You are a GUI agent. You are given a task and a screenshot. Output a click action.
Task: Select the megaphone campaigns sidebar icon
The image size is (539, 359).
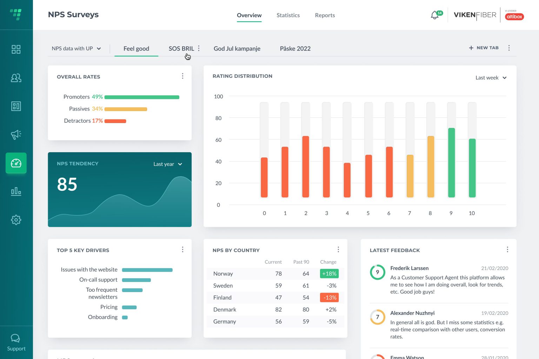pos(16,135)
